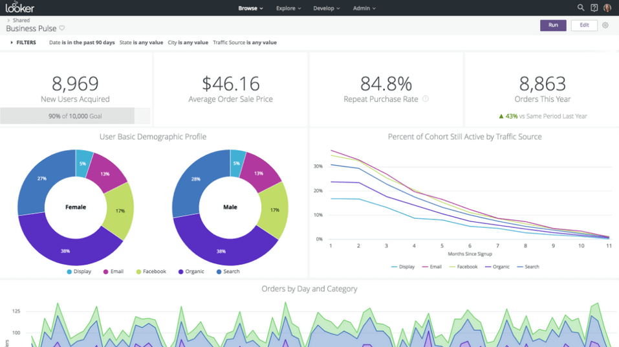Click the Date filter value
The width and height of the screenshot is (619, 347).
click(81, 42)
